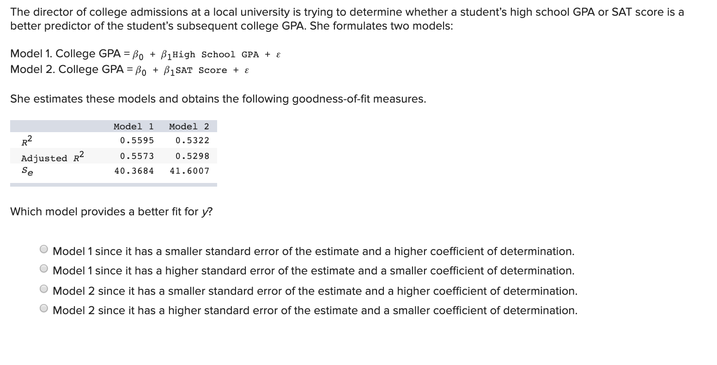This screenshot has width=717, height=365.
Task: Select the adjusted R² value 0.5573
Action: [x=137, y=156]
